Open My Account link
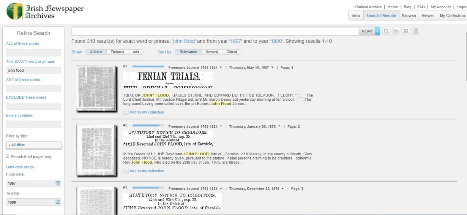The image size is (467, 215). (441, 7)
